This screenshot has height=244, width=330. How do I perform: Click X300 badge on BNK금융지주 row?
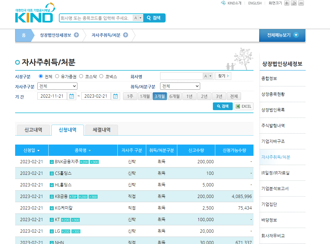pos(94,162)
